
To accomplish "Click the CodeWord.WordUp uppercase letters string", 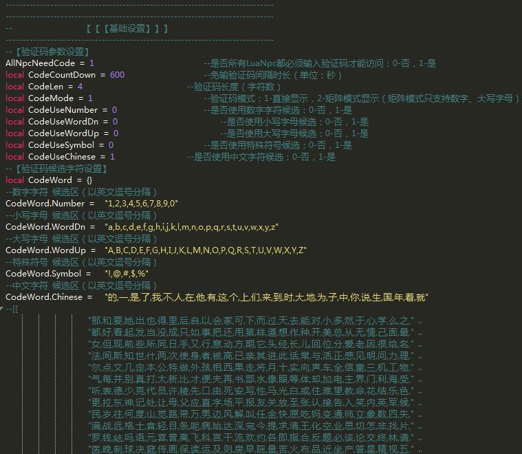I will point(206,250).
